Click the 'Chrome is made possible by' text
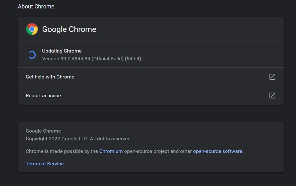Screen dimensions: 296x186 pos(62,151)
